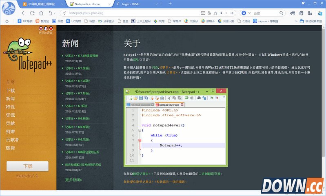326x196 pixels.
Task: Open a new tab with the plus button
Action: (170, 4)
